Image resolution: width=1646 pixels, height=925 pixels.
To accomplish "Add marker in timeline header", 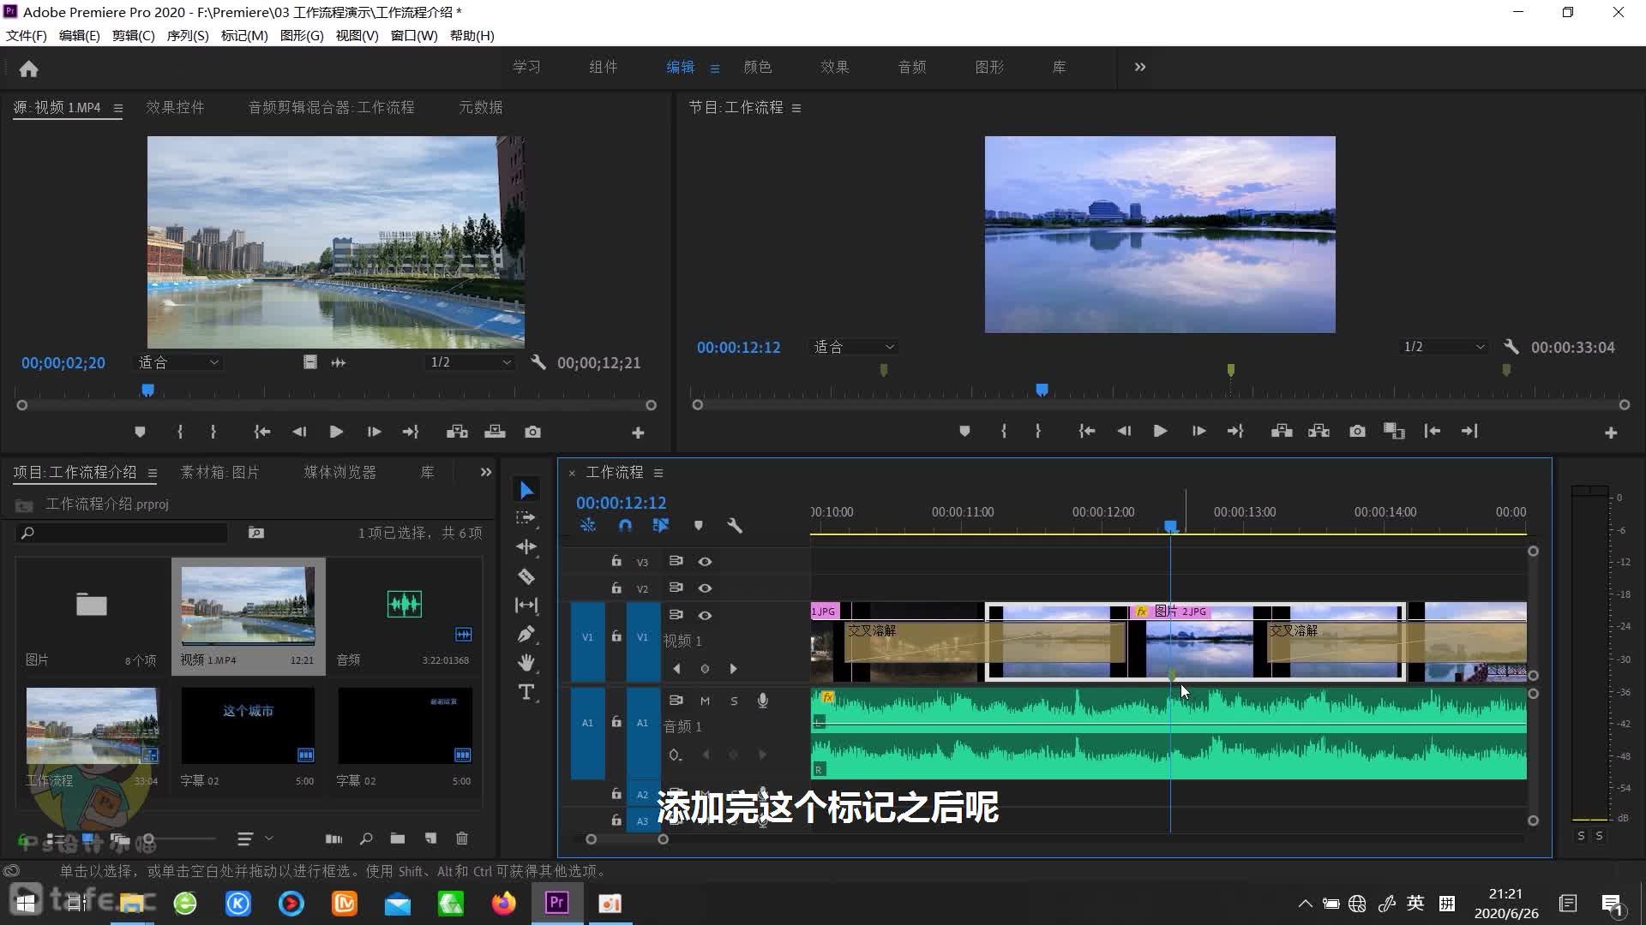I will click(x=698, y=526).
